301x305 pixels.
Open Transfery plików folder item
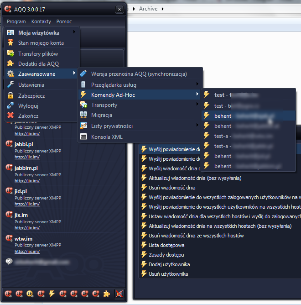point(41,54)
